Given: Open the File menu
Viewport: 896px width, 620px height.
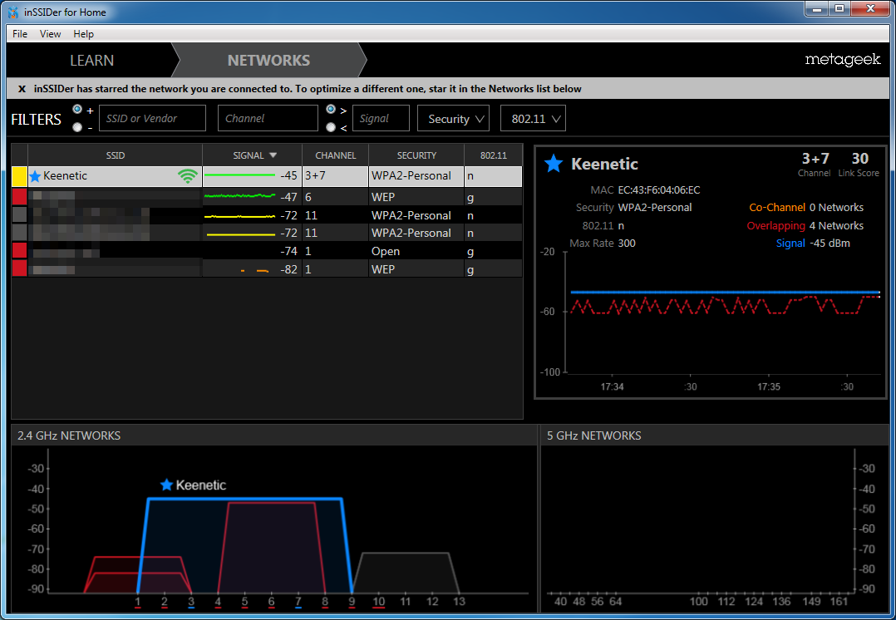Looking at the screenshot, I should pos(20,34).
